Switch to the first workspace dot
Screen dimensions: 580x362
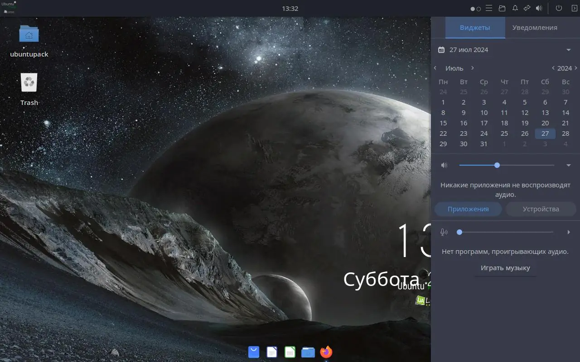[473, 9]
